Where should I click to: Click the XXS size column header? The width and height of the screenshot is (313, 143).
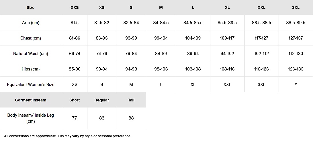[75, 7]
